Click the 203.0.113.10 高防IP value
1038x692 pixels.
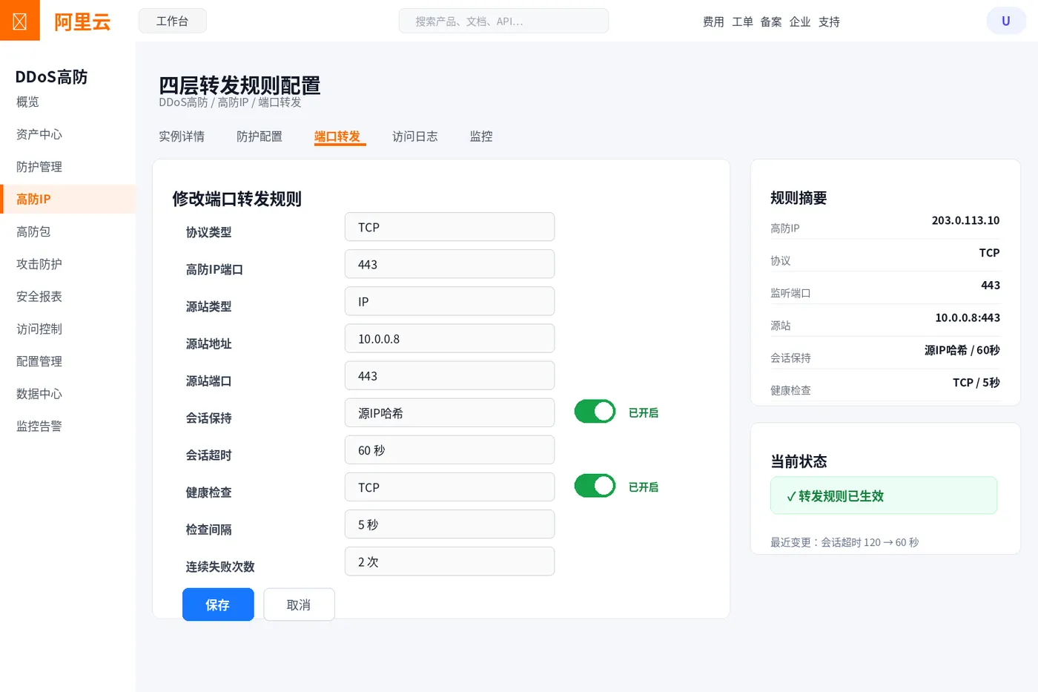tap(965, 220)
